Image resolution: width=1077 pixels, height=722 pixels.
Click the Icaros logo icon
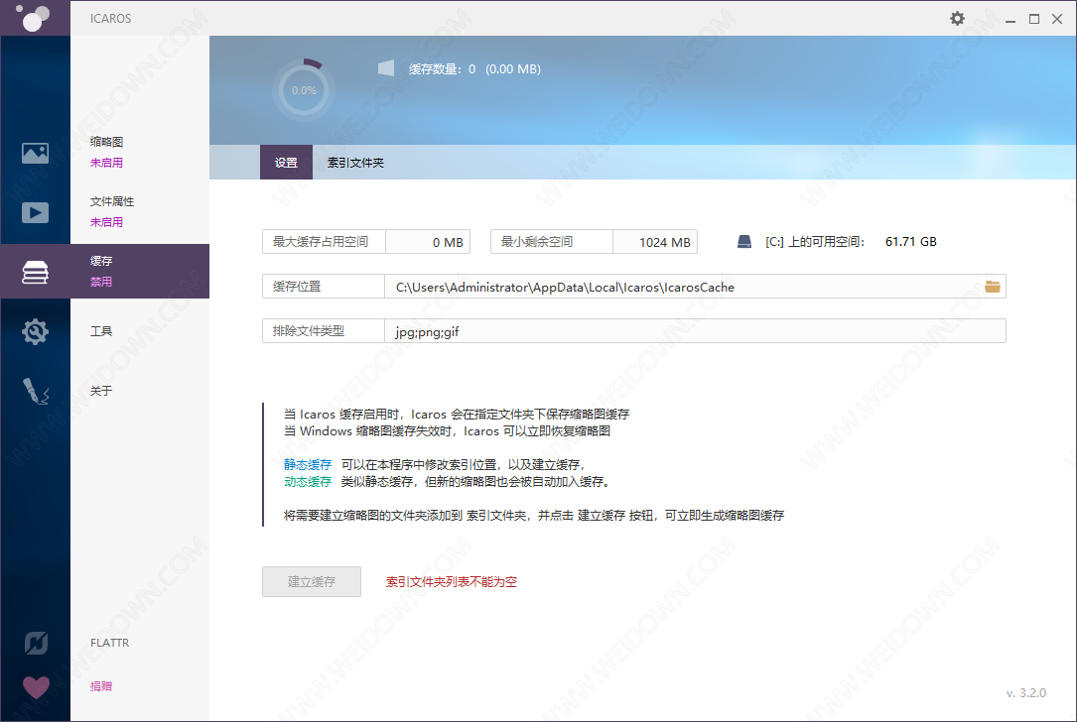click(x=33, y=17)
